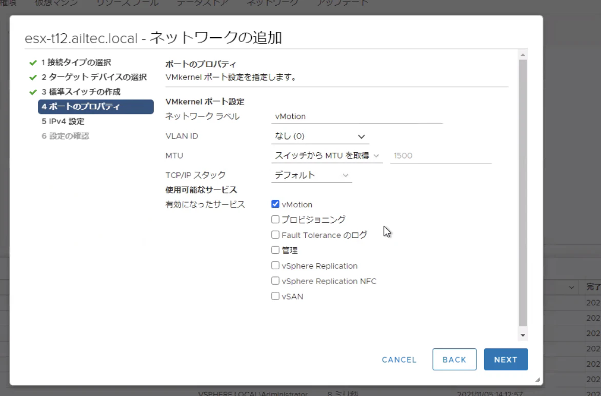The width and height of the screenshot is (601, 396).
Task: Click the ネットワーク ラベル input field
Action: point(357,116)
